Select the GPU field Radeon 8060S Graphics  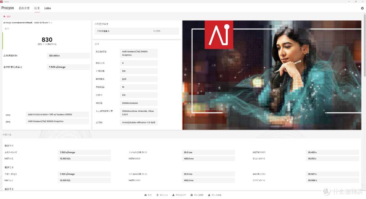pyautogui.click(x=57, y=121)
